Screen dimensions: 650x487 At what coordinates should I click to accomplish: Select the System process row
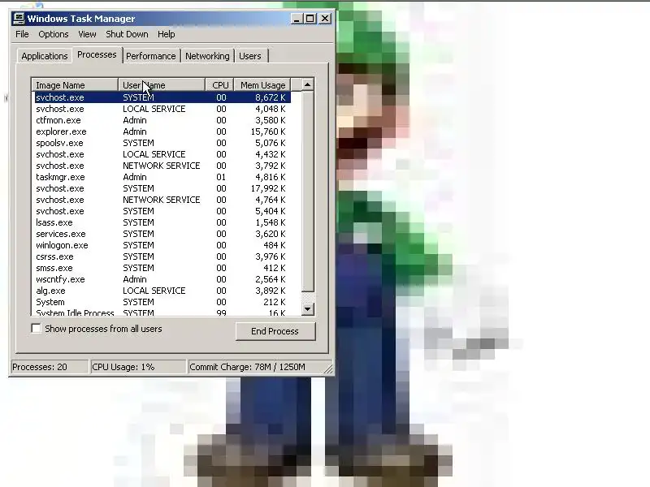162,302
